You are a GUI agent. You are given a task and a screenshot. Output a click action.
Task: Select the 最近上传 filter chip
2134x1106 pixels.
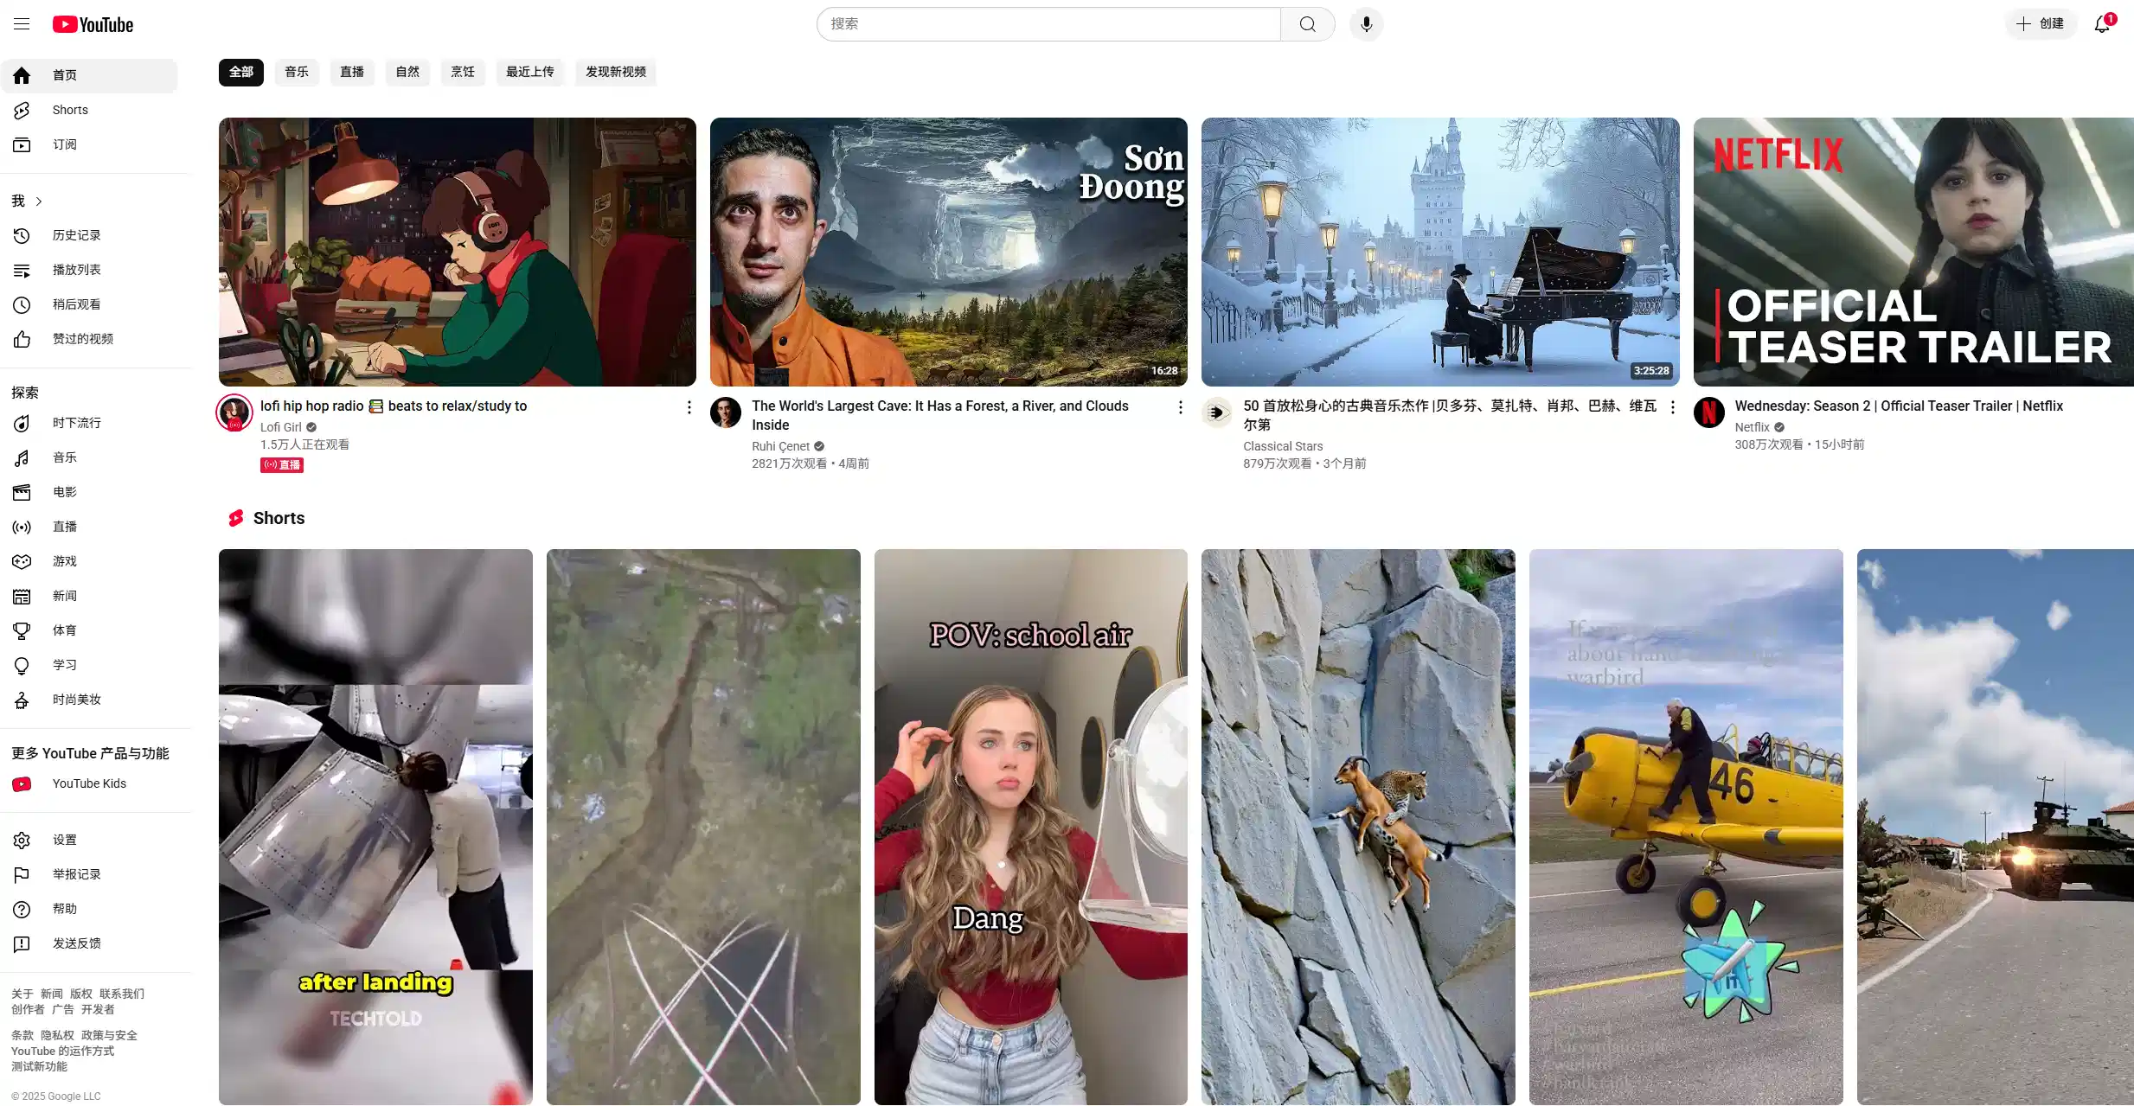pos(530,72)
